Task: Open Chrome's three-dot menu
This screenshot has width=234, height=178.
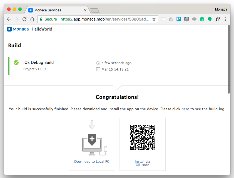Action: click(x=225, y=19)
